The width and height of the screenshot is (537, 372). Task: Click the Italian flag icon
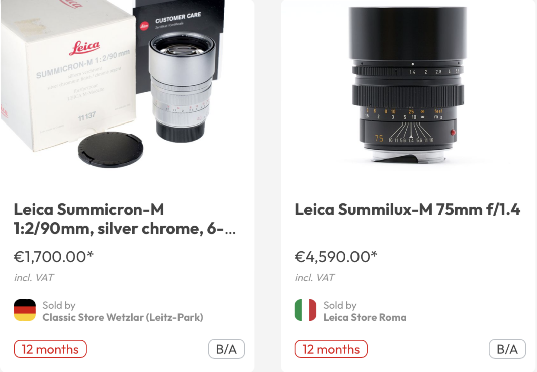tap(305, 310)
